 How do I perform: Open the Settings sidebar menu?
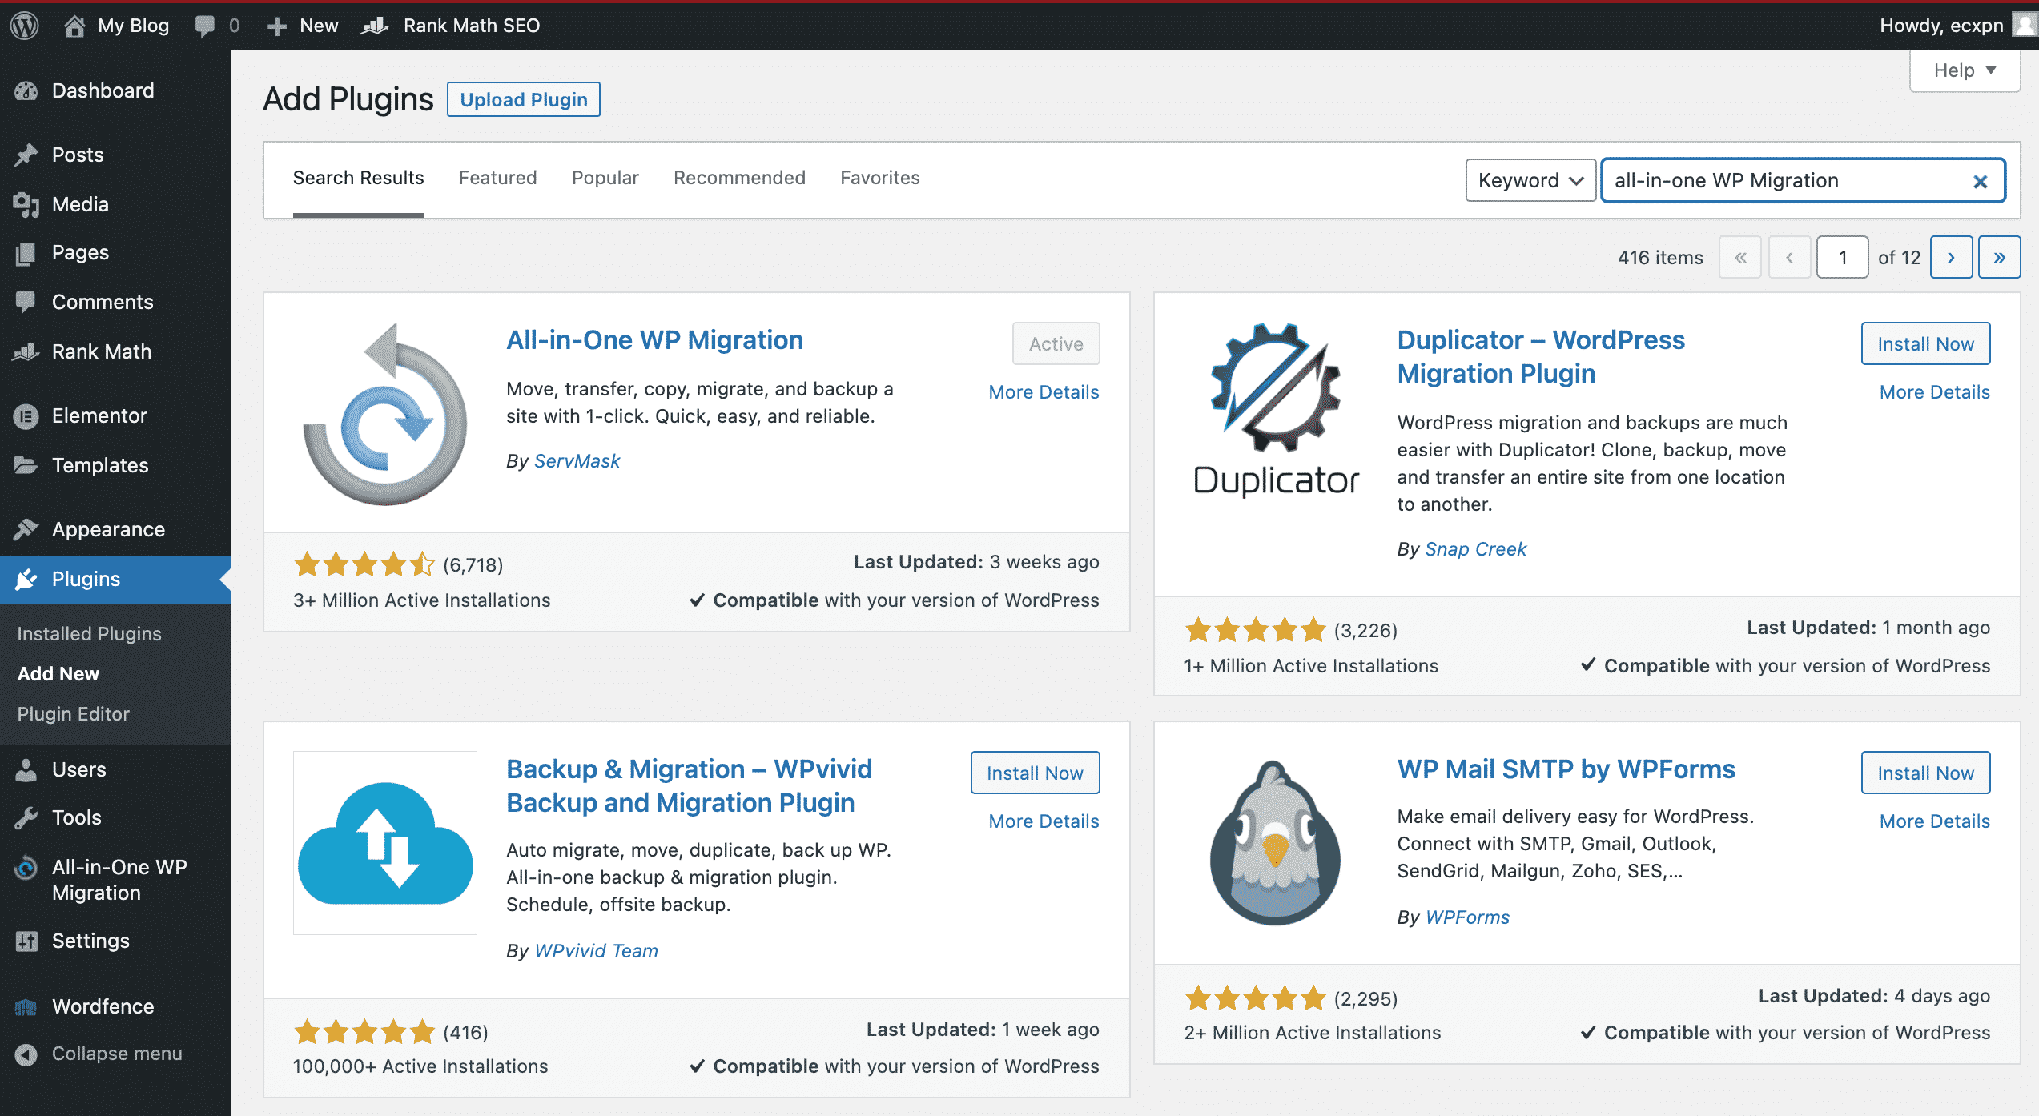pyautogui.click(x=115, y=941)
